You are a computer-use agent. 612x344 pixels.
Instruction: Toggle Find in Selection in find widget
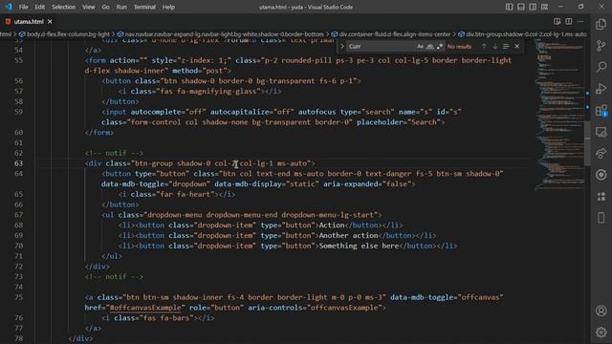(x=506, y=46)
